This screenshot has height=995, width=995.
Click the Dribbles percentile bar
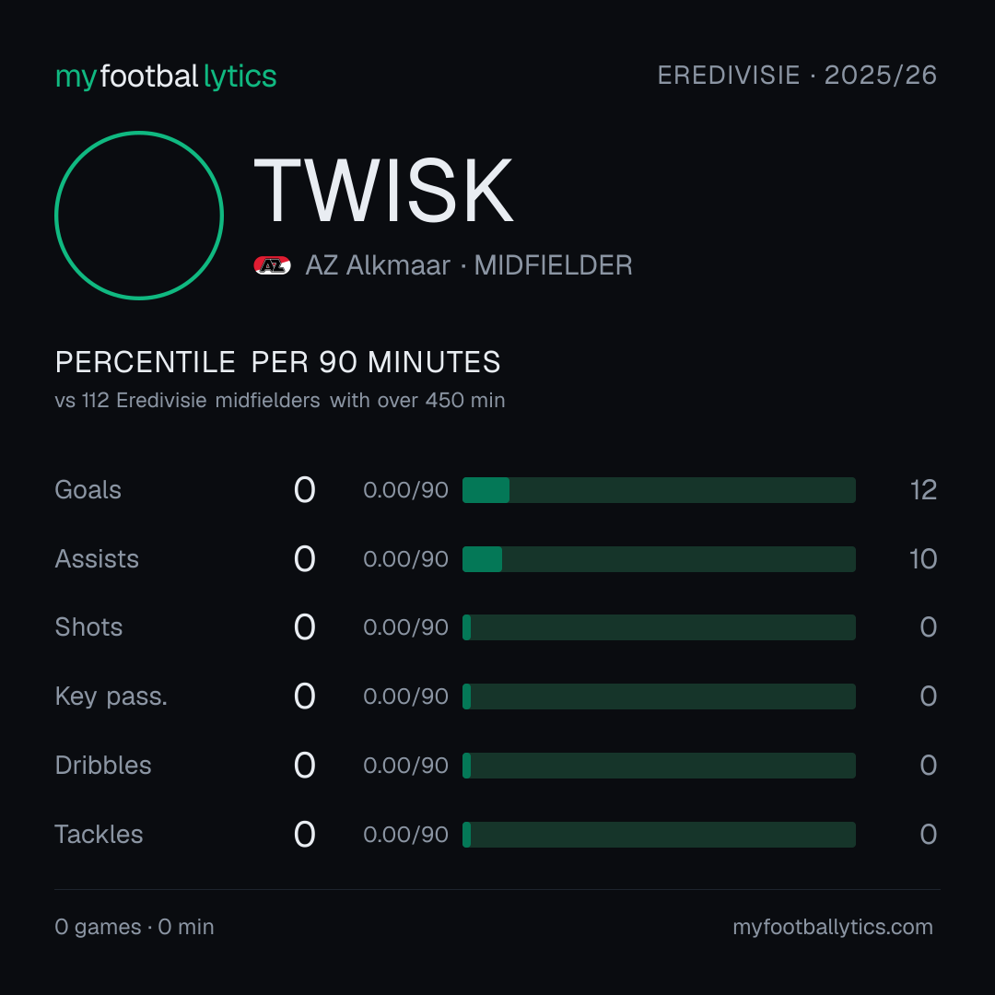tap(659, 766)
